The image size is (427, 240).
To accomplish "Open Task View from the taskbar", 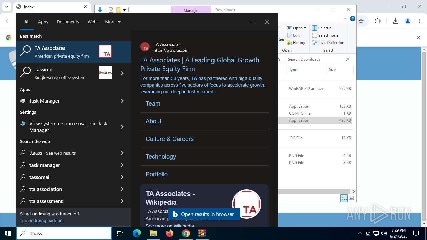I will 120,233.
